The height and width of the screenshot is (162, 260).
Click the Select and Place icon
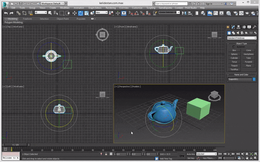click(92, 13)
